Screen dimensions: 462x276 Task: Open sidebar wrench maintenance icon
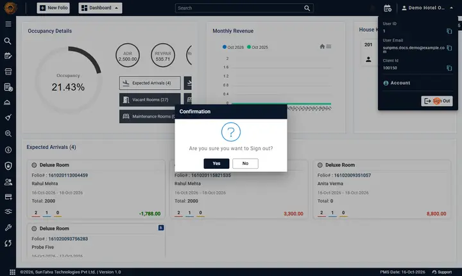[8, 227]
